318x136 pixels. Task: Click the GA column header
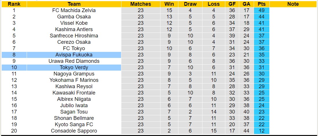click(246, 4)
